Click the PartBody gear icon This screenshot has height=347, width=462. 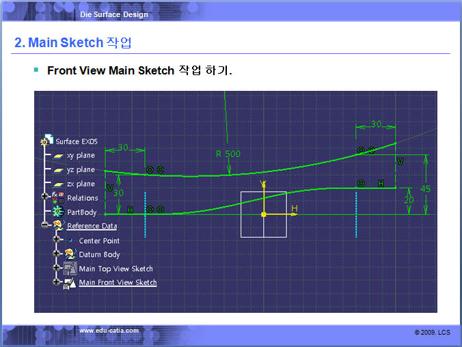point(58,212)
